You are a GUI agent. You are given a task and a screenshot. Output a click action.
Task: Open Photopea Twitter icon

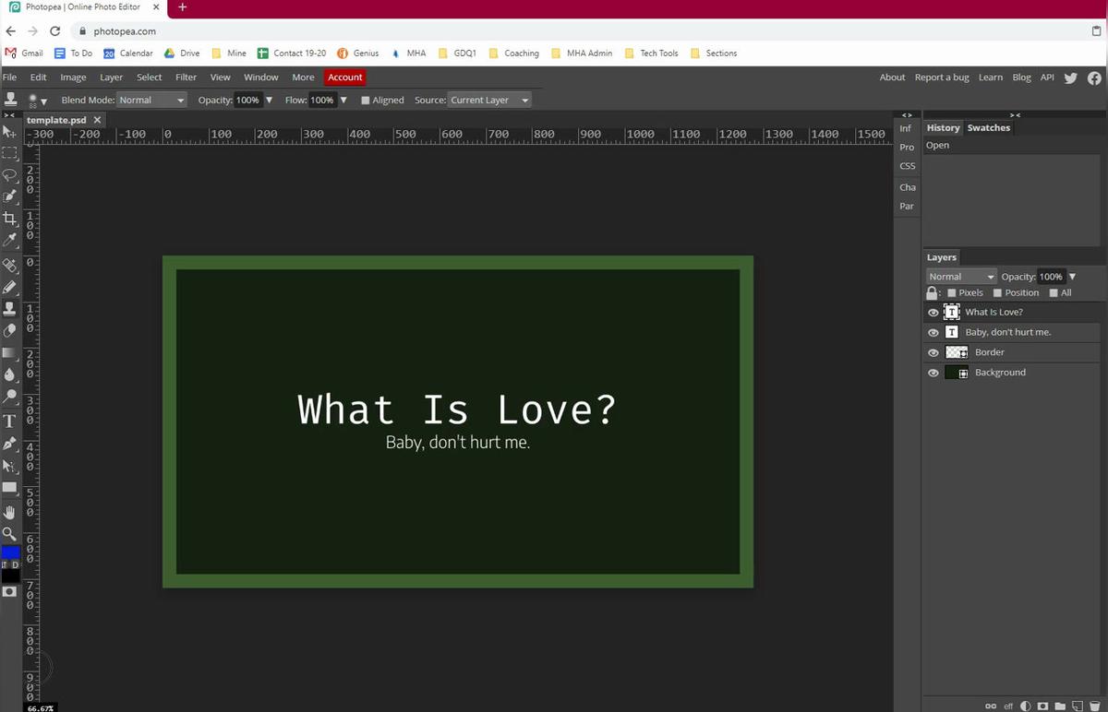point(1070,78)
